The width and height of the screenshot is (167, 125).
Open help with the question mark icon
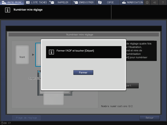(x=163, y=2)
